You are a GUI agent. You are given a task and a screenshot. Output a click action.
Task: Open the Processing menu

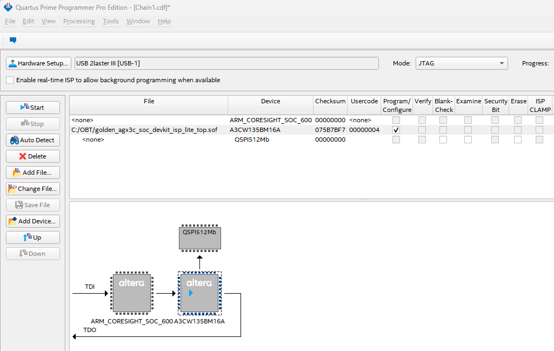coord(79,21)
